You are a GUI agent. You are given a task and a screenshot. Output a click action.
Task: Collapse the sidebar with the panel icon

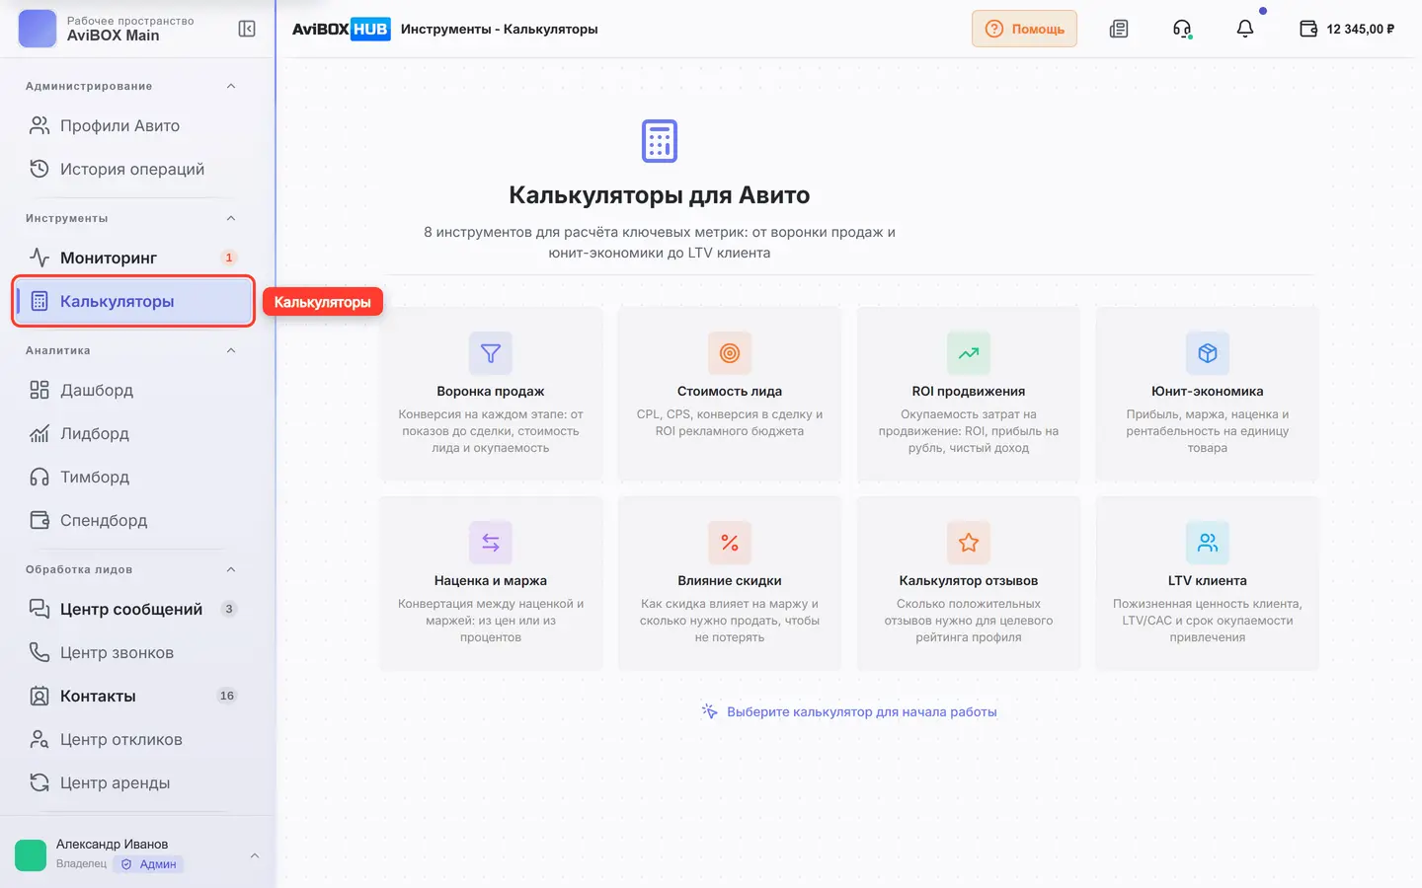point(247,29)
